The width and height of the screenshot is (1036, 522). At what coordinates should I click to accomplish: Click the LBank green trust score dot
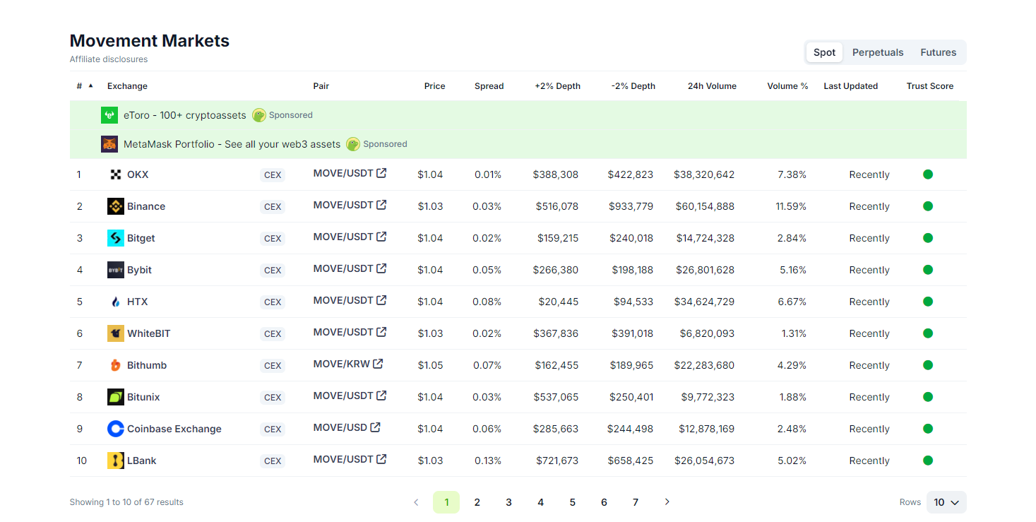tap(928, 461)
